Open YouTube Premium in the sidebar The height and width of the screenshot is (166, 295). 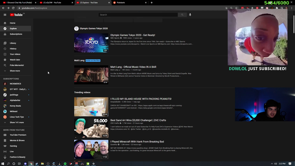click(x=16, y=135)
